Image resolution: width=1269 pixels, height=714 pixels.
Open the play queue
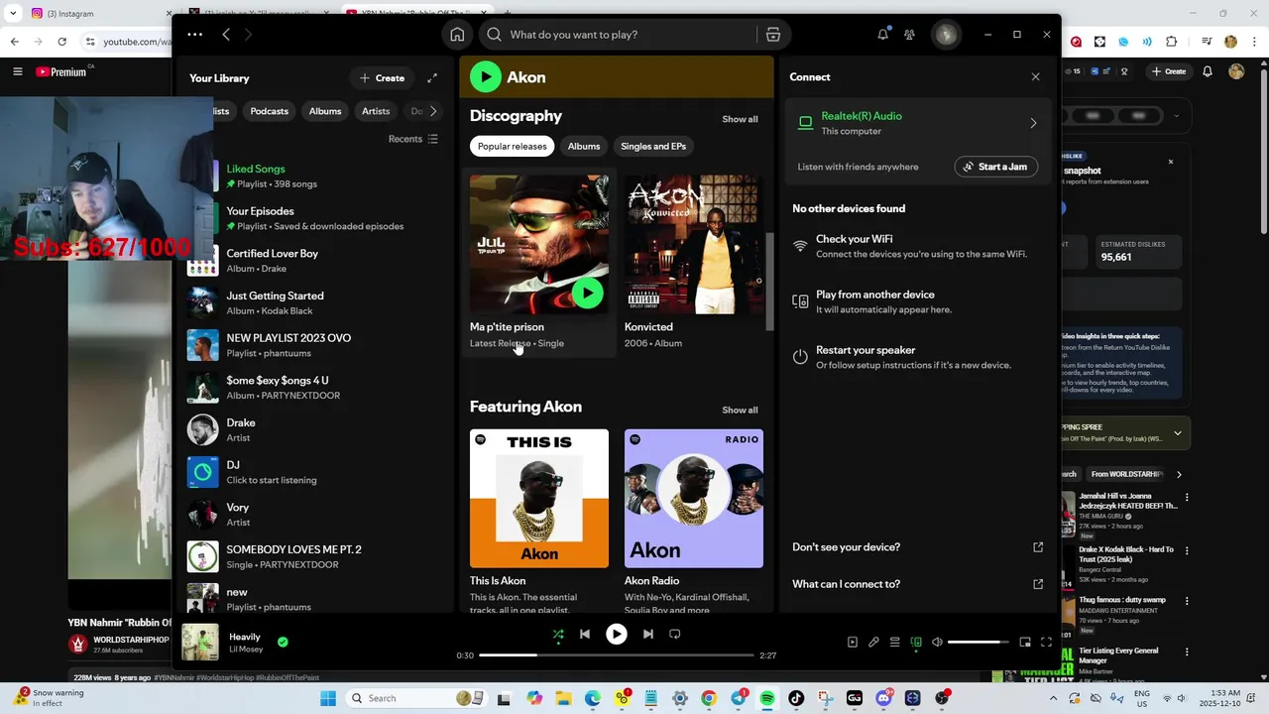point(894,642)
